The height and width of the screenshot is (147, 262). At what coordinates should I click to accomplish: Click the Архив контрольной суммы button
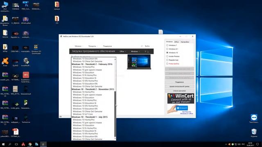click(x=179, y=87)
